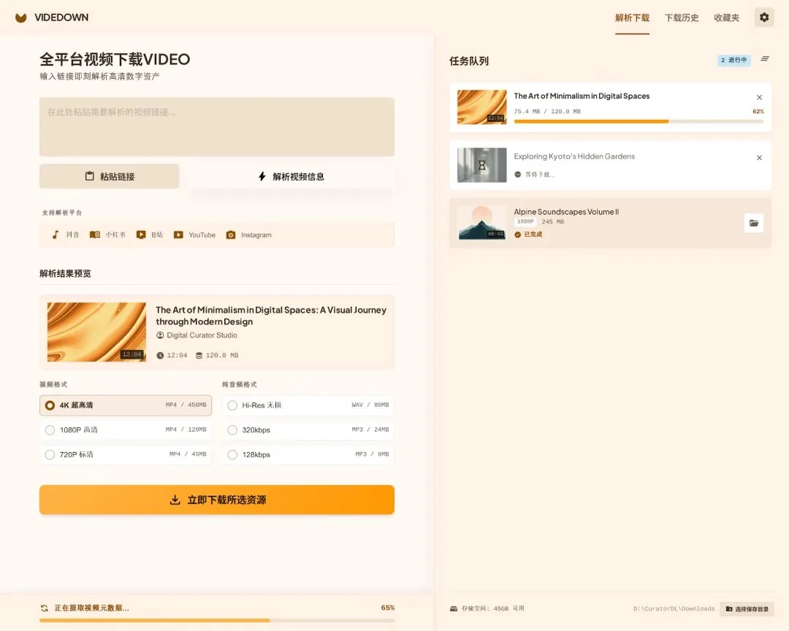Start download with 立即下载所选资源 button
This screenshot has height=631, width=789.
pos(217,500)
